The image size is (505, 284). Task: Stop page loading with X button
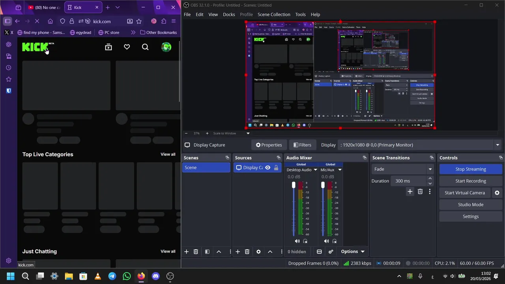(37, 21)
